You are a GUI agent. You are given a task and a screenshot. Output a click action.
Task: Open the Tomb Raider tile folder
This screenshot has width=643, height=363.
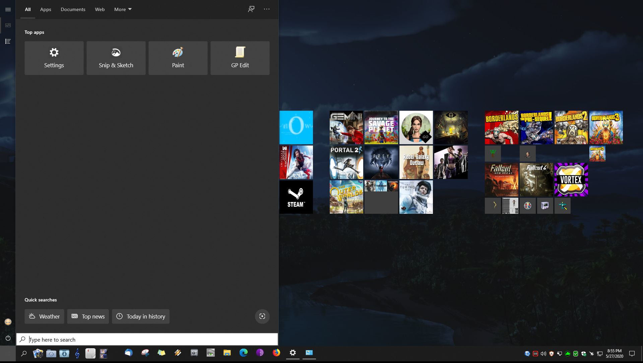tap(381, 197)
